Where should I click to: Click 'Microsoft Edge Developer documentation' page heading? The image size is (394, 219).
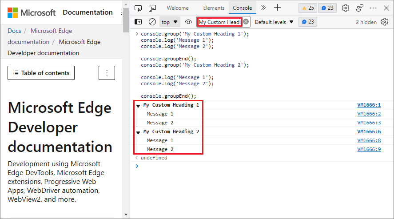[x=60, y=127]
